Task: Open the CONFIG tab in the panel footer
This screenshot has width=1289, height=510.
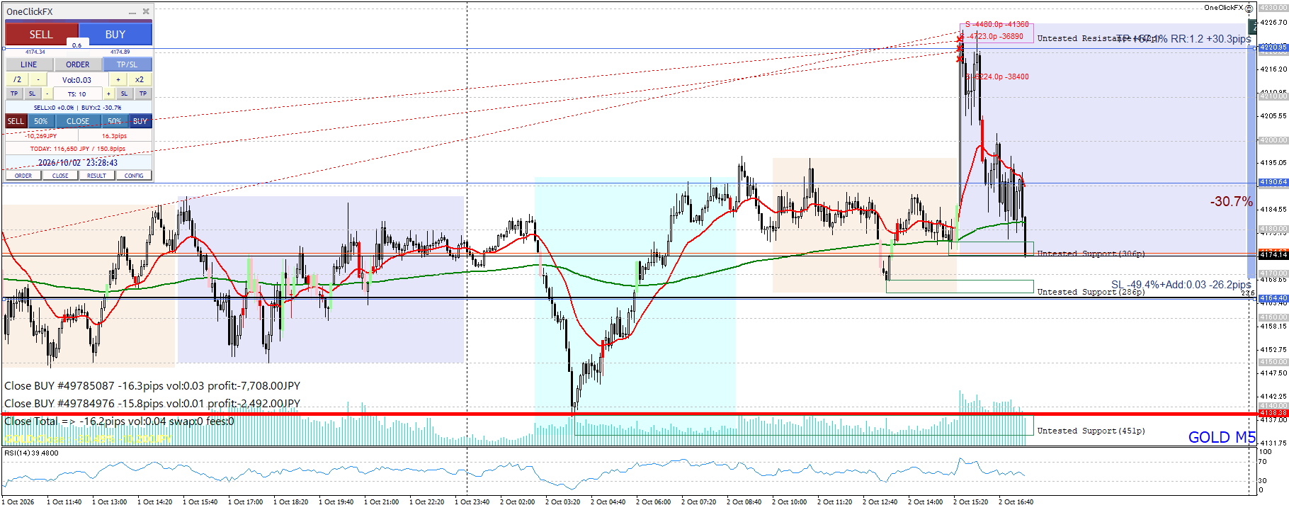Action: pos(134,176)
